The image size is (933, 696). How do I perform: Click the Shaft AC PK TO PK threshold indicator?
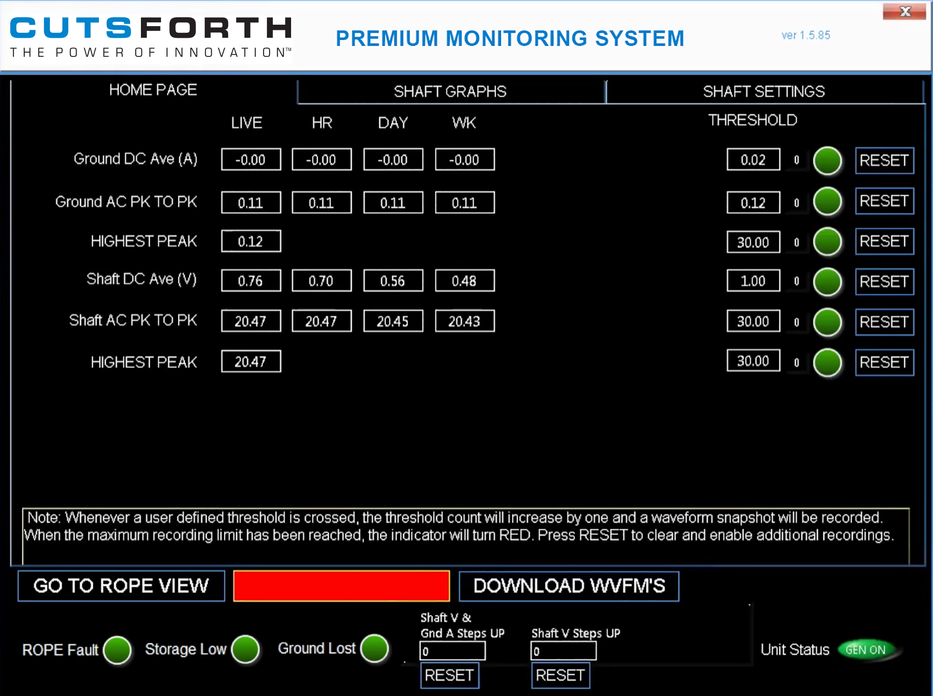(x=827, y=322)
